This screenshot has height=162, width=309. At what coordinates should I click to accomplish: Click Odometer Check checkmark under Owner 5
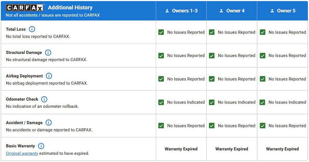click(262, 102)
